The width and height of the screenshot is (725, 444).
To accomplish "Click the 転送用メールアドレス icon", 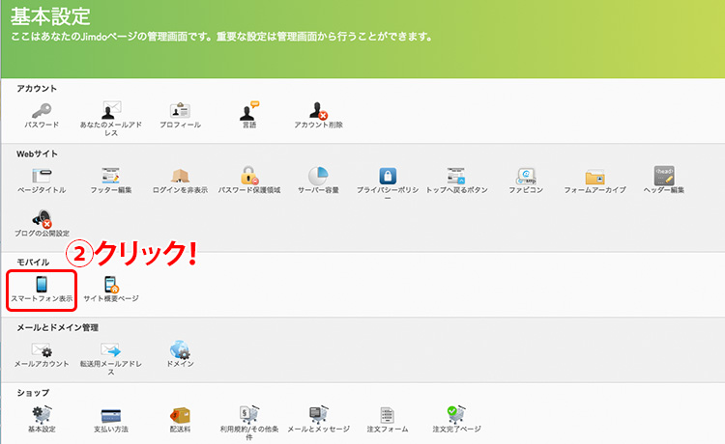I will (x=111, y=349).
